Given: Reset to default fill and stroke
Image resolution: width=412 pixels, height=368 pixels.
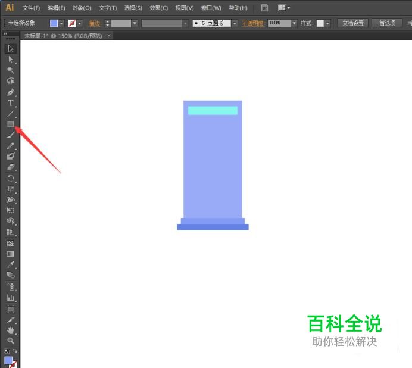Looking at the screenshot, I should point(6,351).
